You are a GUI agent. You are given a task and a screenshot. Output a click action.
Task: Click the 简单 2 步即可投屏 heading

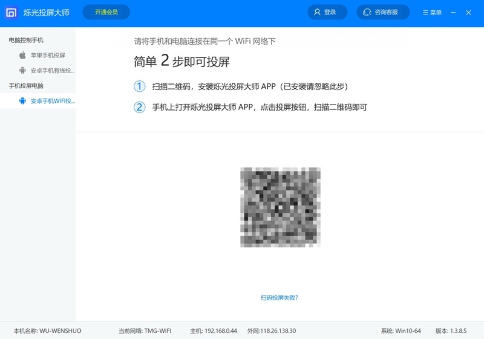point(181,61)
